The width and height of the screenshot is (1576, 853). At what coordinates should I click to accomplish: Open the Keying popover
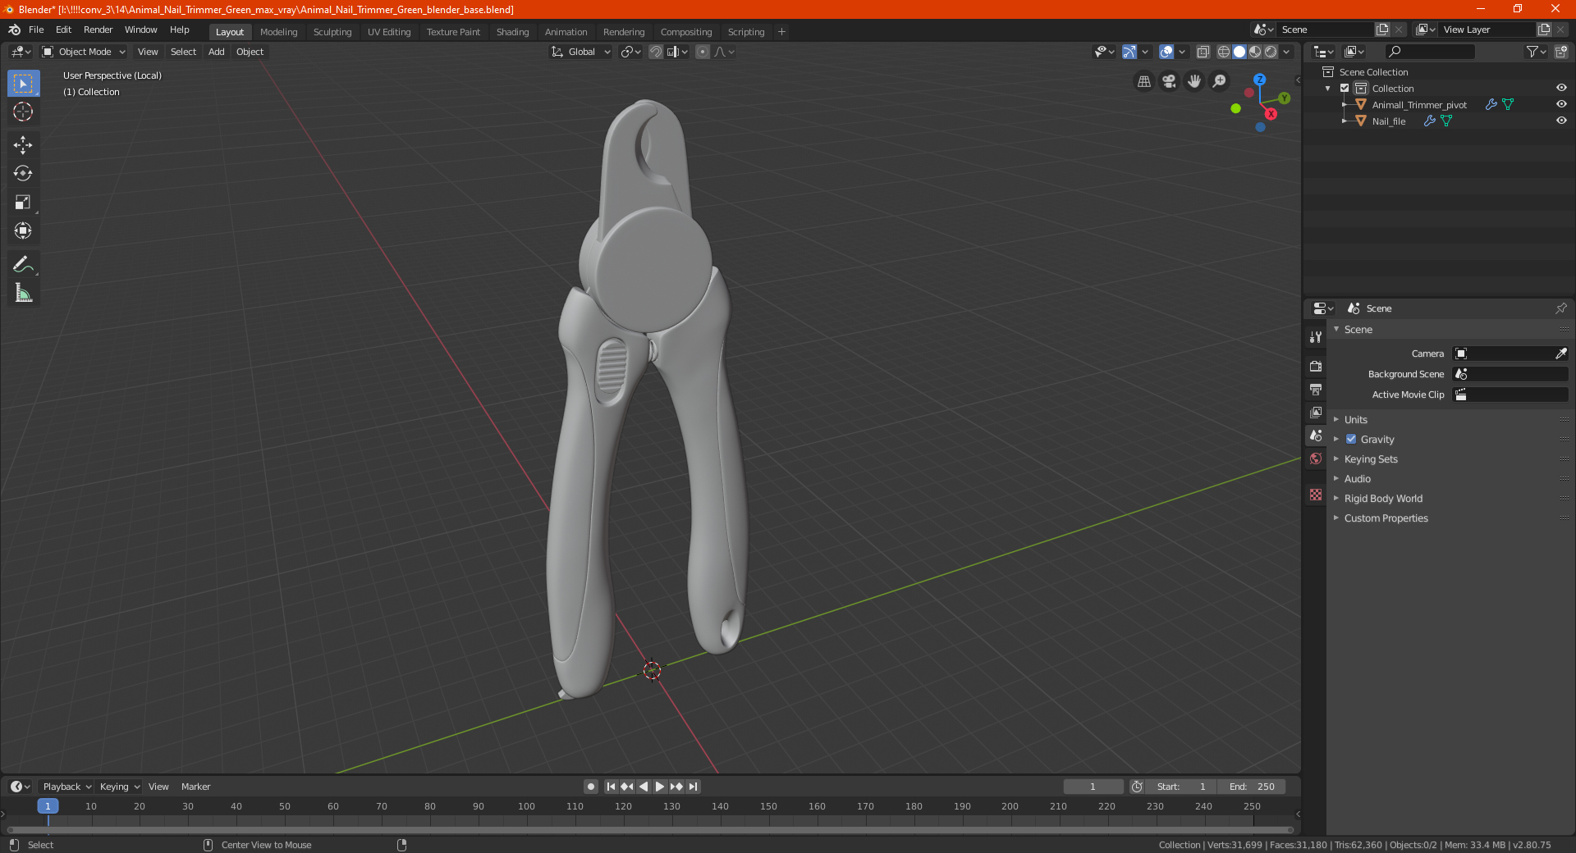tap(119, 787)
